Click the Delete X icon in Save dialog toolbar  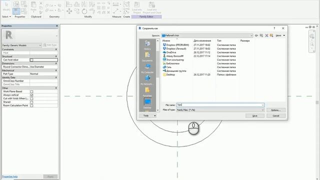tap(266, 35)
